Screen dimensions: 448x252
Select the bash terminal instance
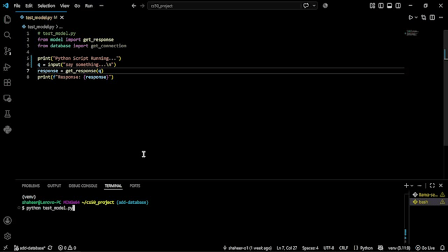429,202
